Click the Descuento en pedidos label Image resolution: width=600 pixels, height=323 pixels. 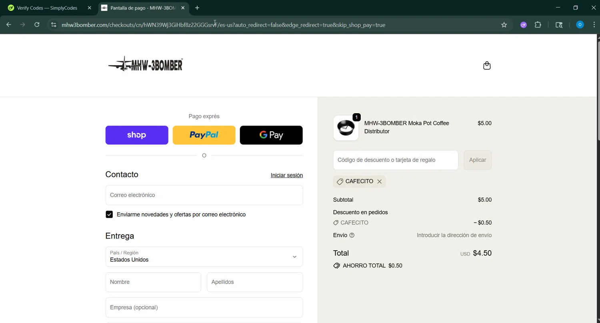[360, 212]
